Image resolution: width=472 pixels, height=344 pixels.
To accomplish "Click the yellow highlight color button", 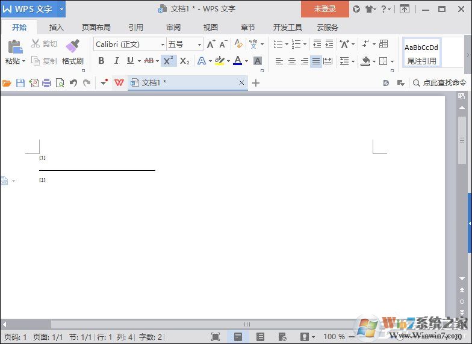I will [x=220, y=60].
